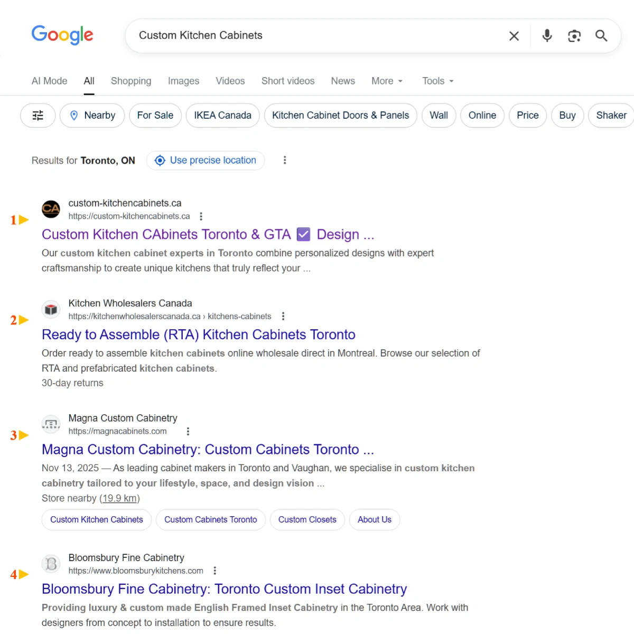Select the Wall filter chip
The image size is (634, 634).
coord(439,115)
